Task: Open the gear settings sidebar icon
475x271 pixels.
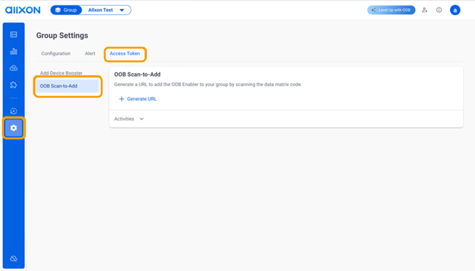Action: point(14,128)
